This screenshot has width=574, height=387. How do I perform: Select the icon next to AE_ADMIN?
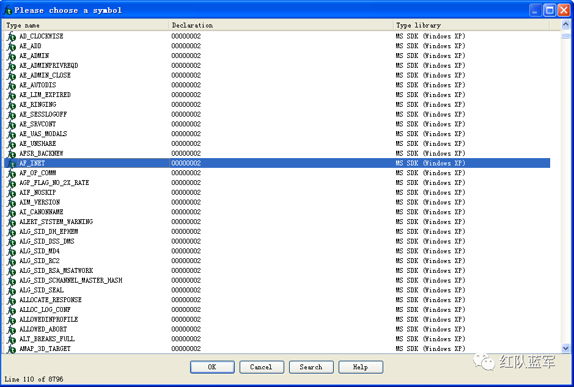click(12, 56)
